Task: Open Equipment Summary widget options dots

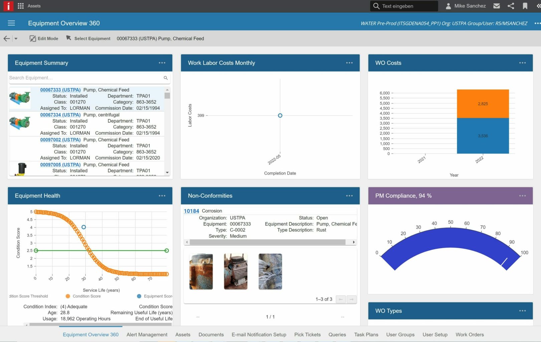Action: 162,63
